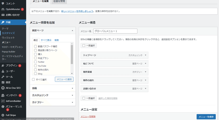The width and height of the screenshot is (219, 120).
Task: Open TCDテーマオプション in the sidebar
Action: point(12,47)
